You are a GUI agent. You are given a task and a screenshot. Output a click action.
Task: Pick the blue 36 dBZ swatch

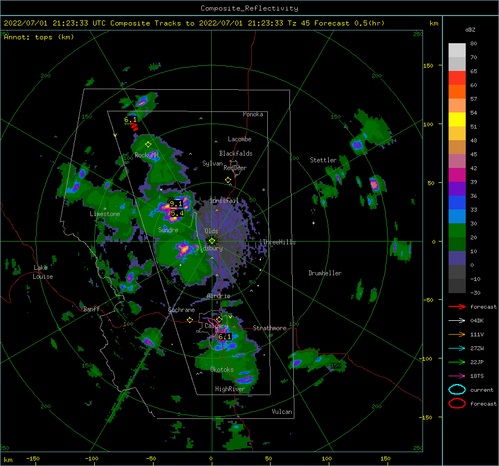457,202
